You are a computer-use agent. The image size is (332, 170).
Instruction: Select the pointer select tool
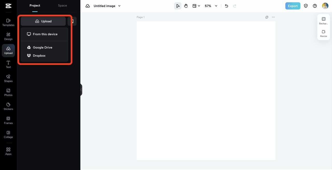click(178, 6)
